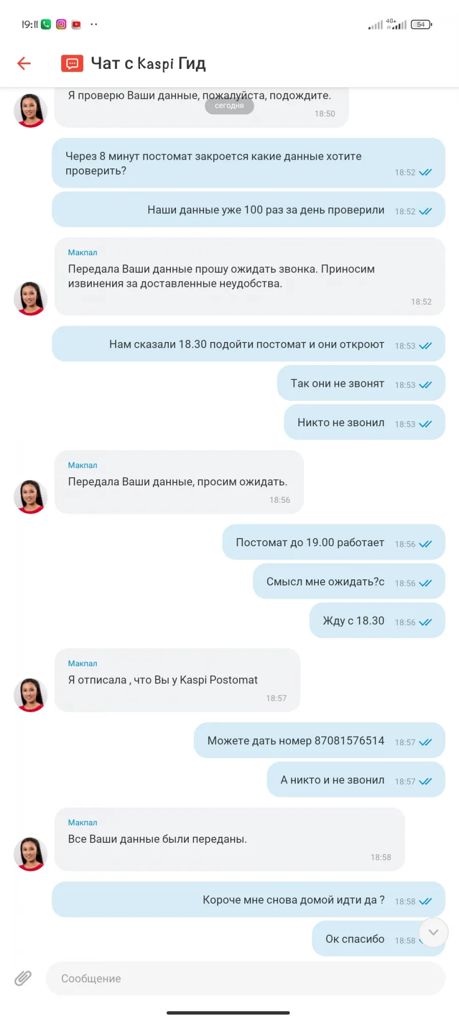
Task: Select the message 'Короче мне снова домой идти да ?'
Action: pos(248,900)
